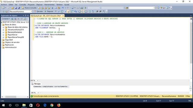Click the Open File folder icon
The image size is (193, 108).
pyautogui.click(x=12, y=8)
